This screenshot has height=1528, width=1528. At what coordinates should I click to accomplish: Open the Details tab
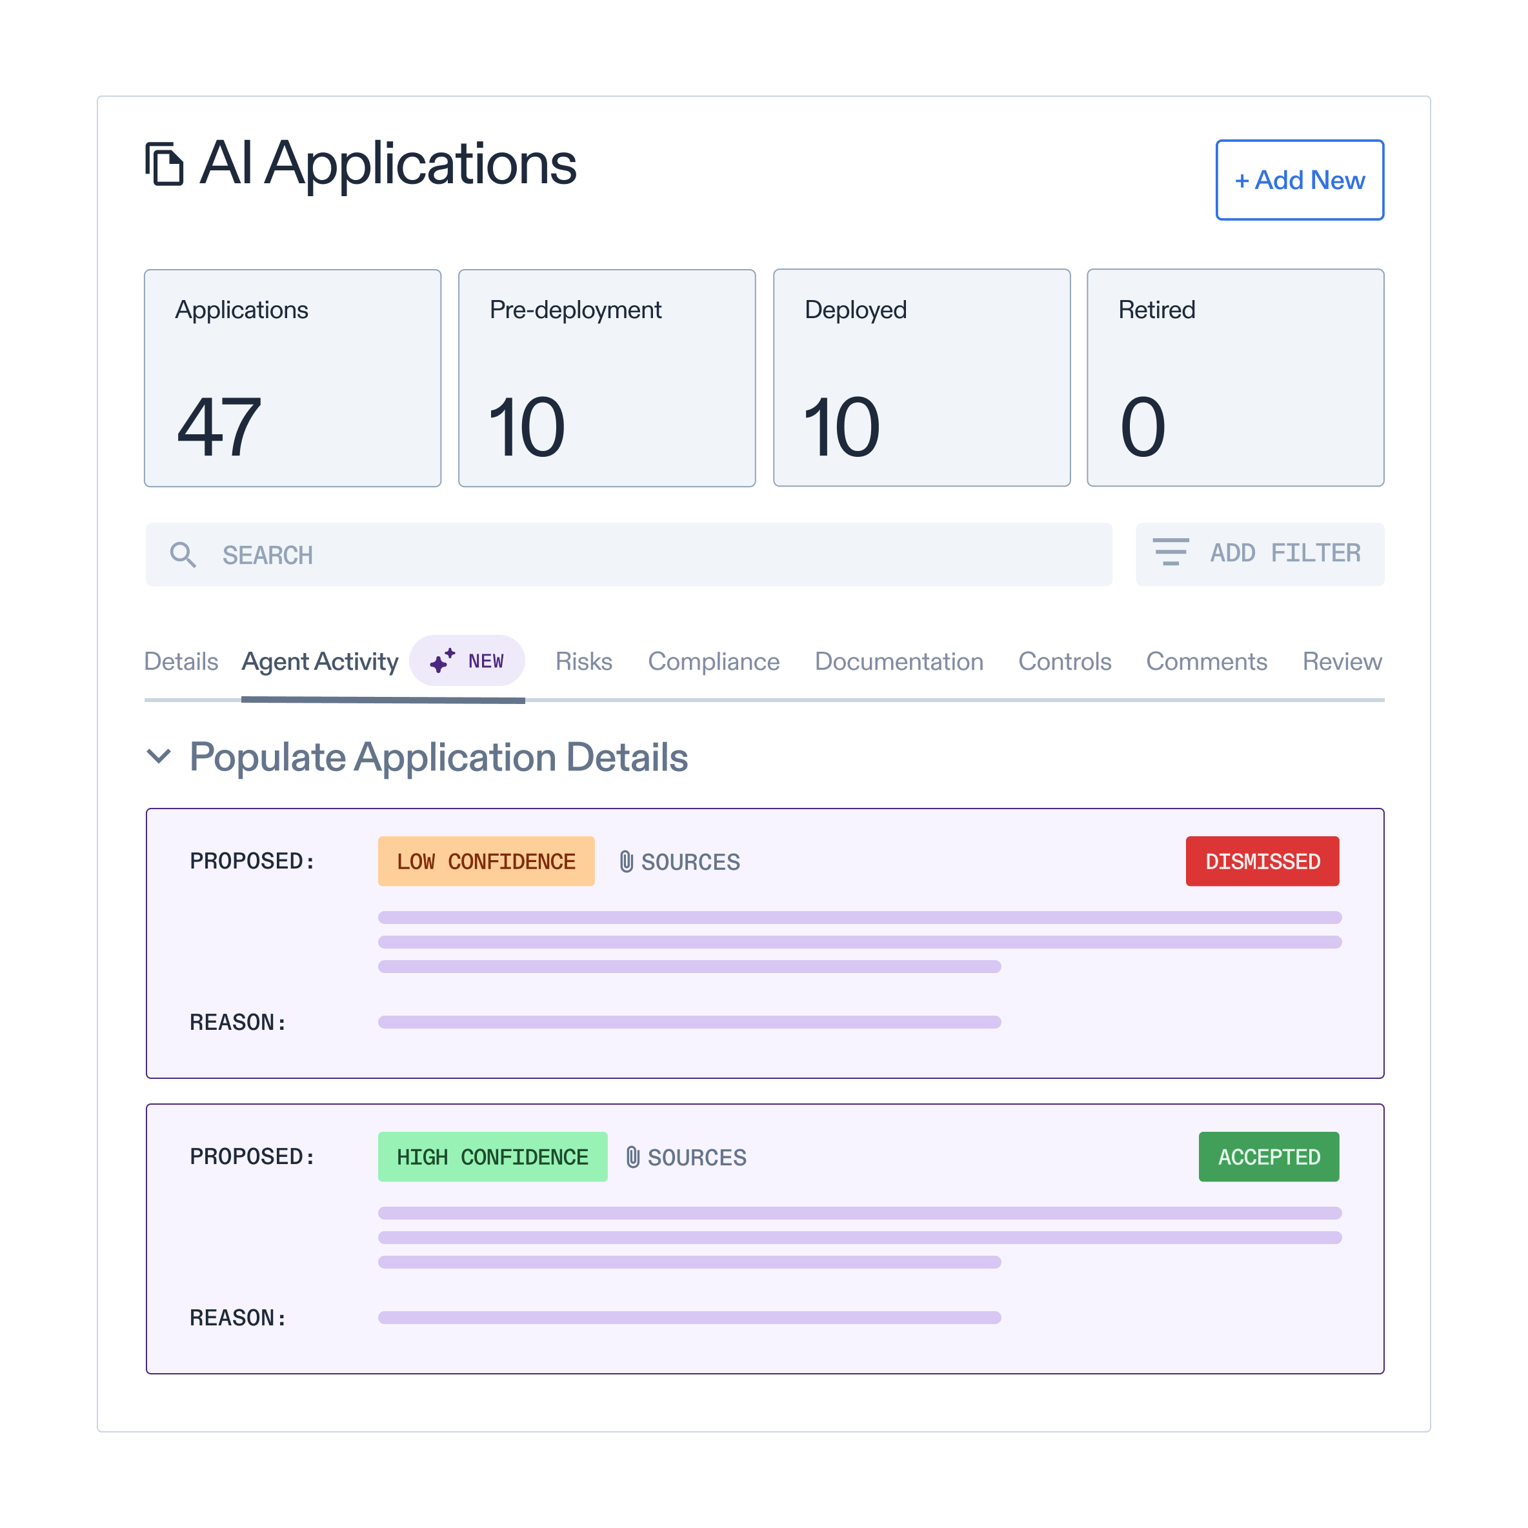coord(181,661)
